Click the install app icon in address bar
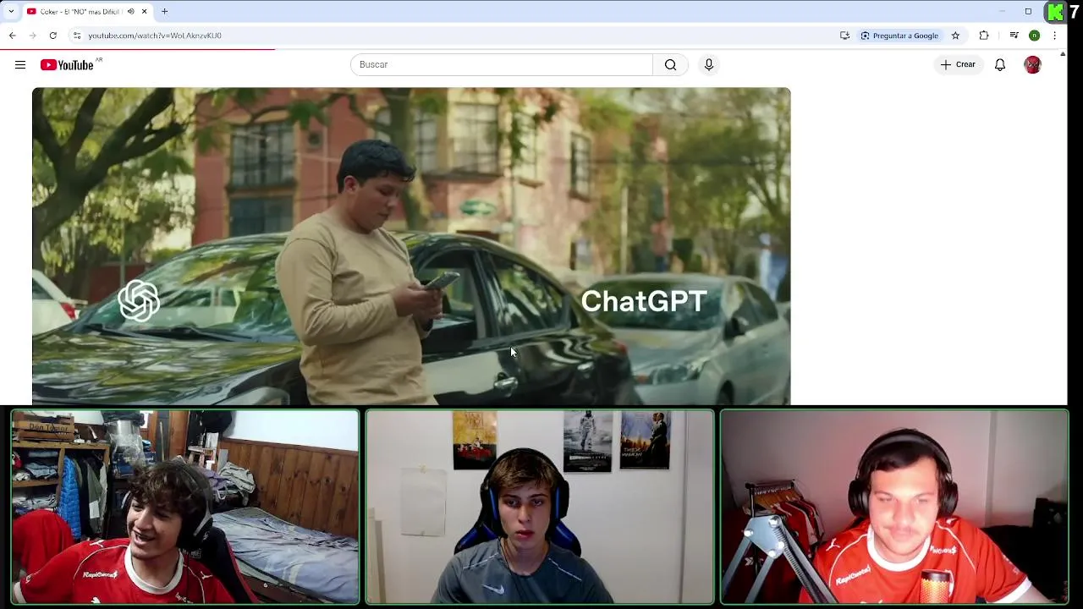1083x609 pixels. [844, 36]
